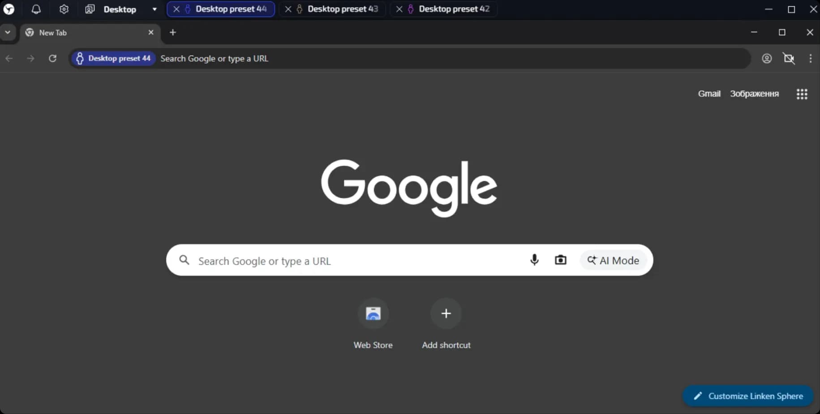Switch to Desktop preset 42 session
Screen dimensions: 820x414
(x=454, y=9)
